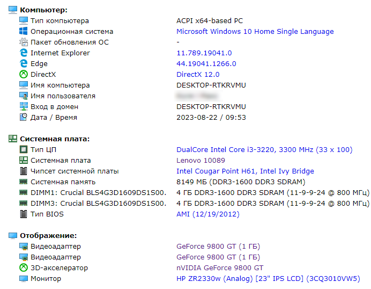Click the Имя компьютера monitor icon
The width and height of the screenshot is (371, 289).
coord(24,85)
